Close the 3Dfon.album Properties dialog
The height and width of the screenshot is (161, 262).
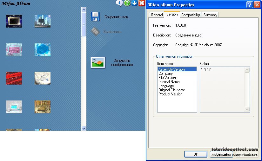tap(257, 4)
